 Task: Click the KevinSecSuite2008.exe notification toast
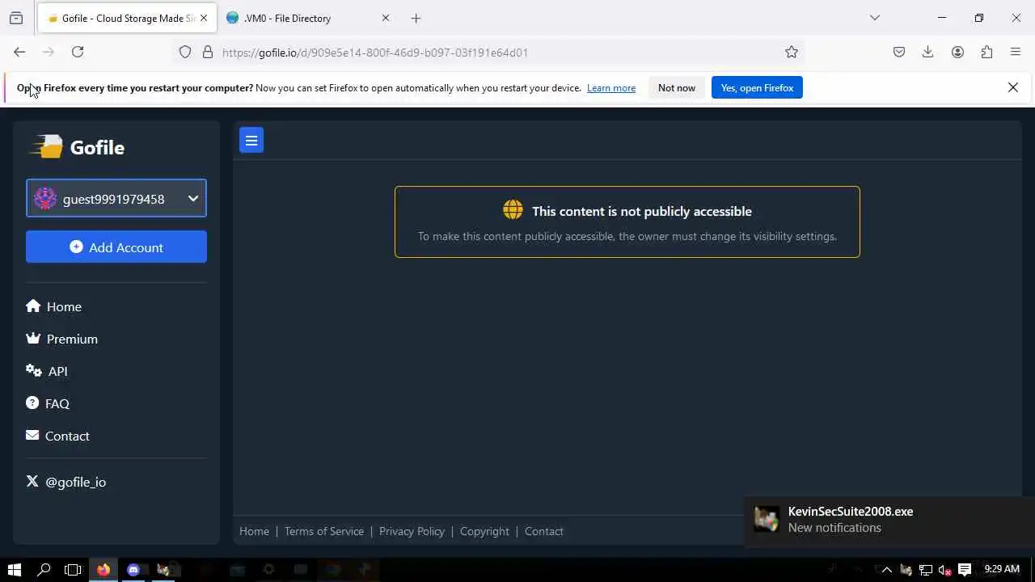click(x=889, y=520)
